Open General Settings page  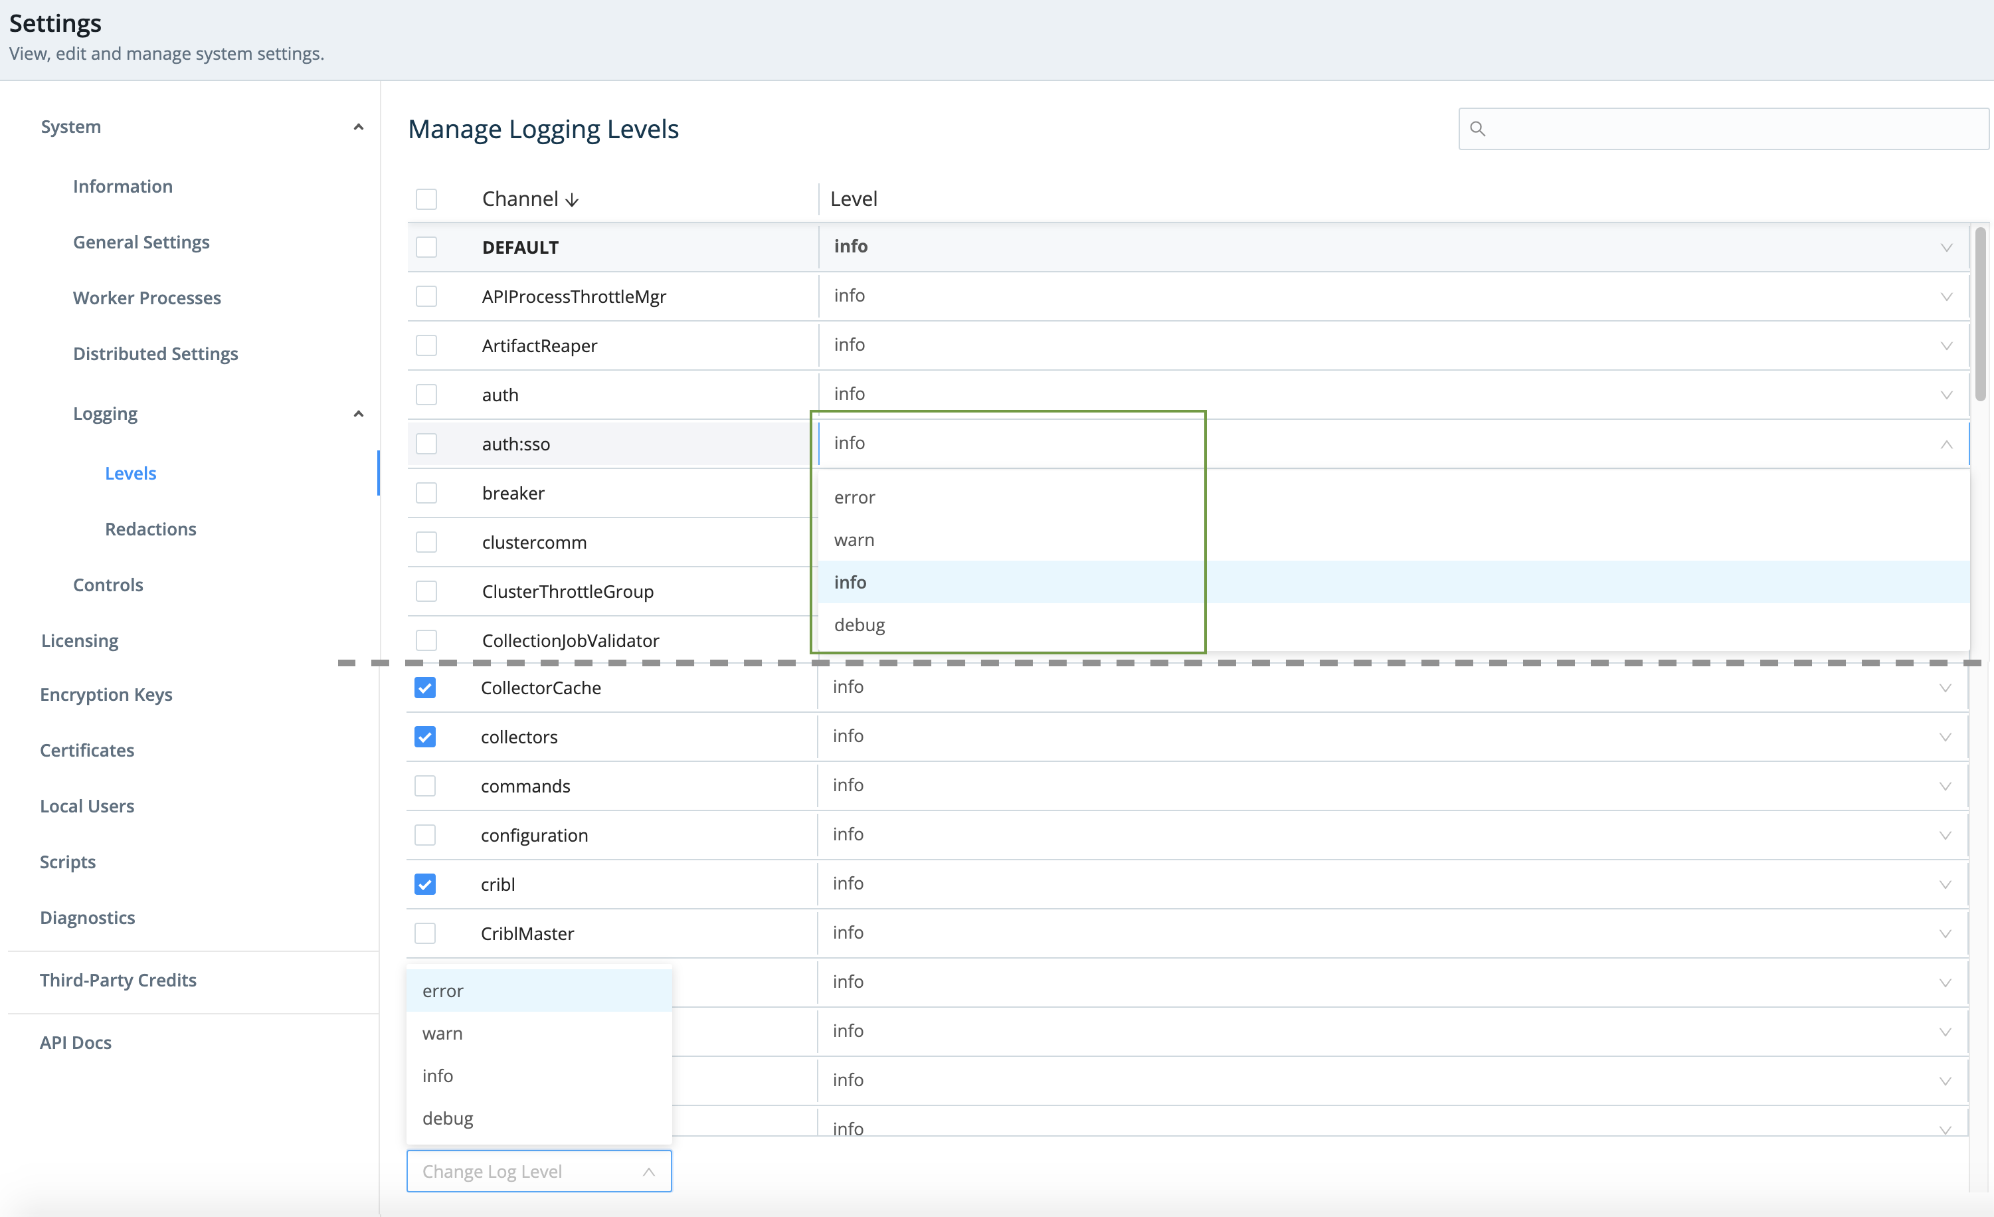point(141,242)
